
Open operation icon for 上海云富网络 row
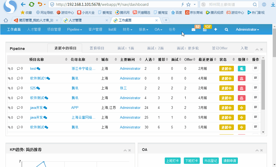(255, 117)
